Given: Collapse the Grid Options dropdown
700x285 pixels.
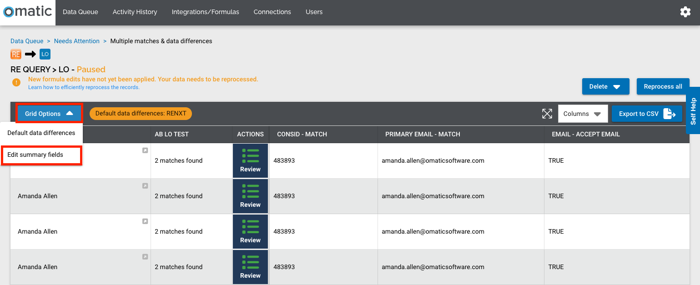Looking at the screenshot, I should tap(49, 114).
